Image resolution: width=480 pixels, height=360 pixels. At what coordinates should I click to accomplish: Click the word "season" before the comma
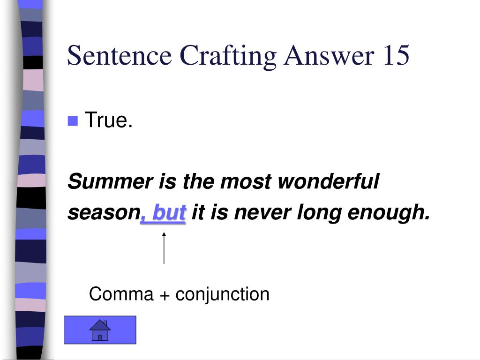(x=104, y=213)
